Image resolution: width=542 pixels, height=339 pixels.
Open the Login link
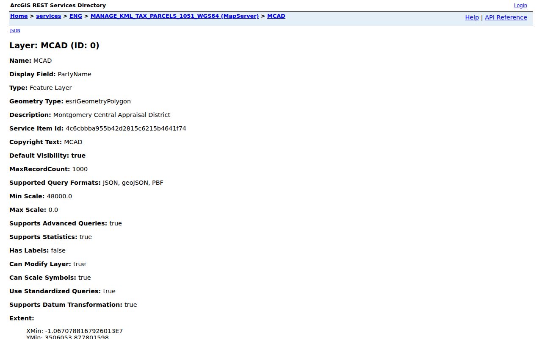point(520,6)
